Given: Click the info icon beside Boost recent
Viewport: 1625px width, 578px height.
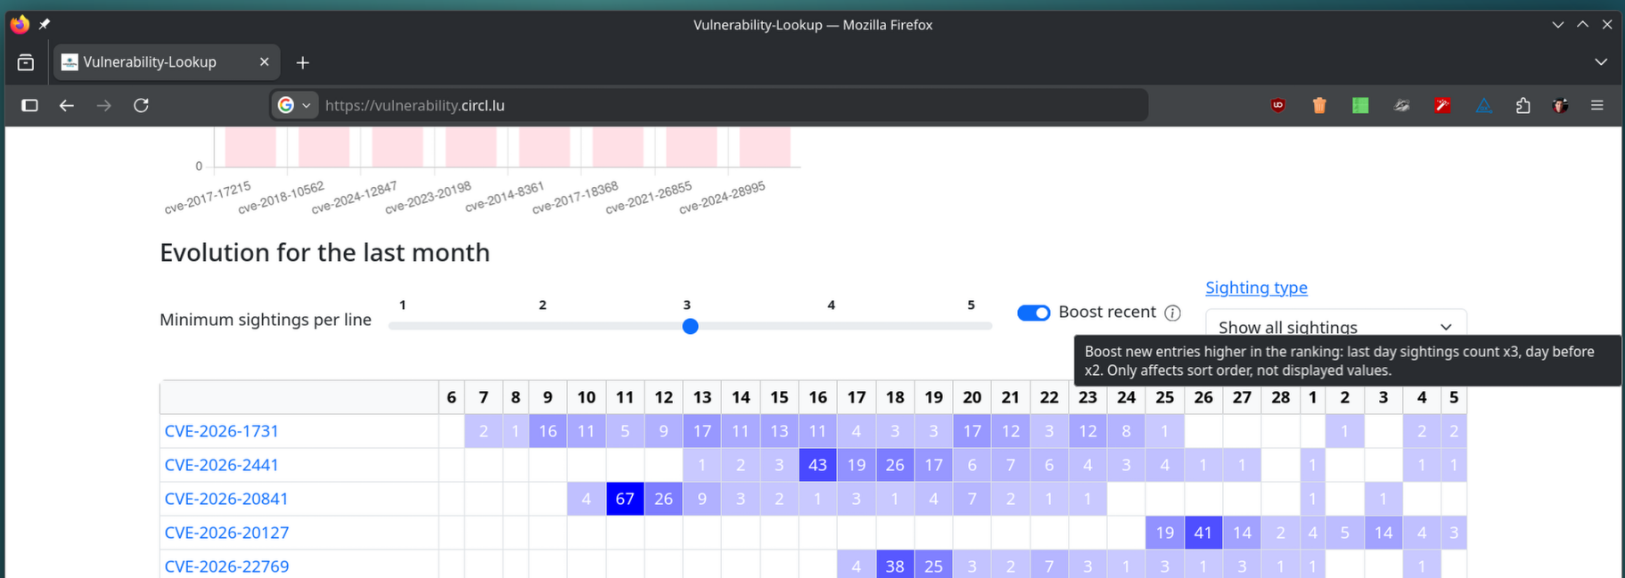Looking at the screenshot, I should (x=1173, y=313).
